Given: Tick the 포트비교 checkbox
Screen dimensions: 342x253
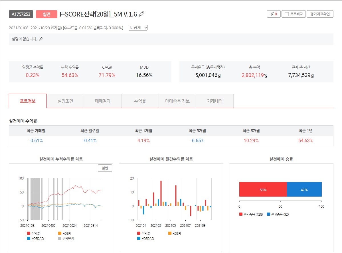Looking at the screenshot, I should click(x=287, y=14).
